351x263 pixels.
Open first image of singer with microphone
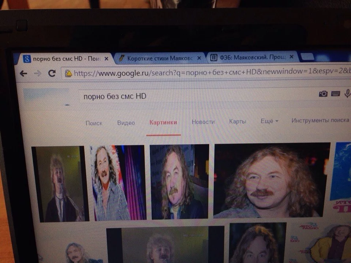(60, 184)
